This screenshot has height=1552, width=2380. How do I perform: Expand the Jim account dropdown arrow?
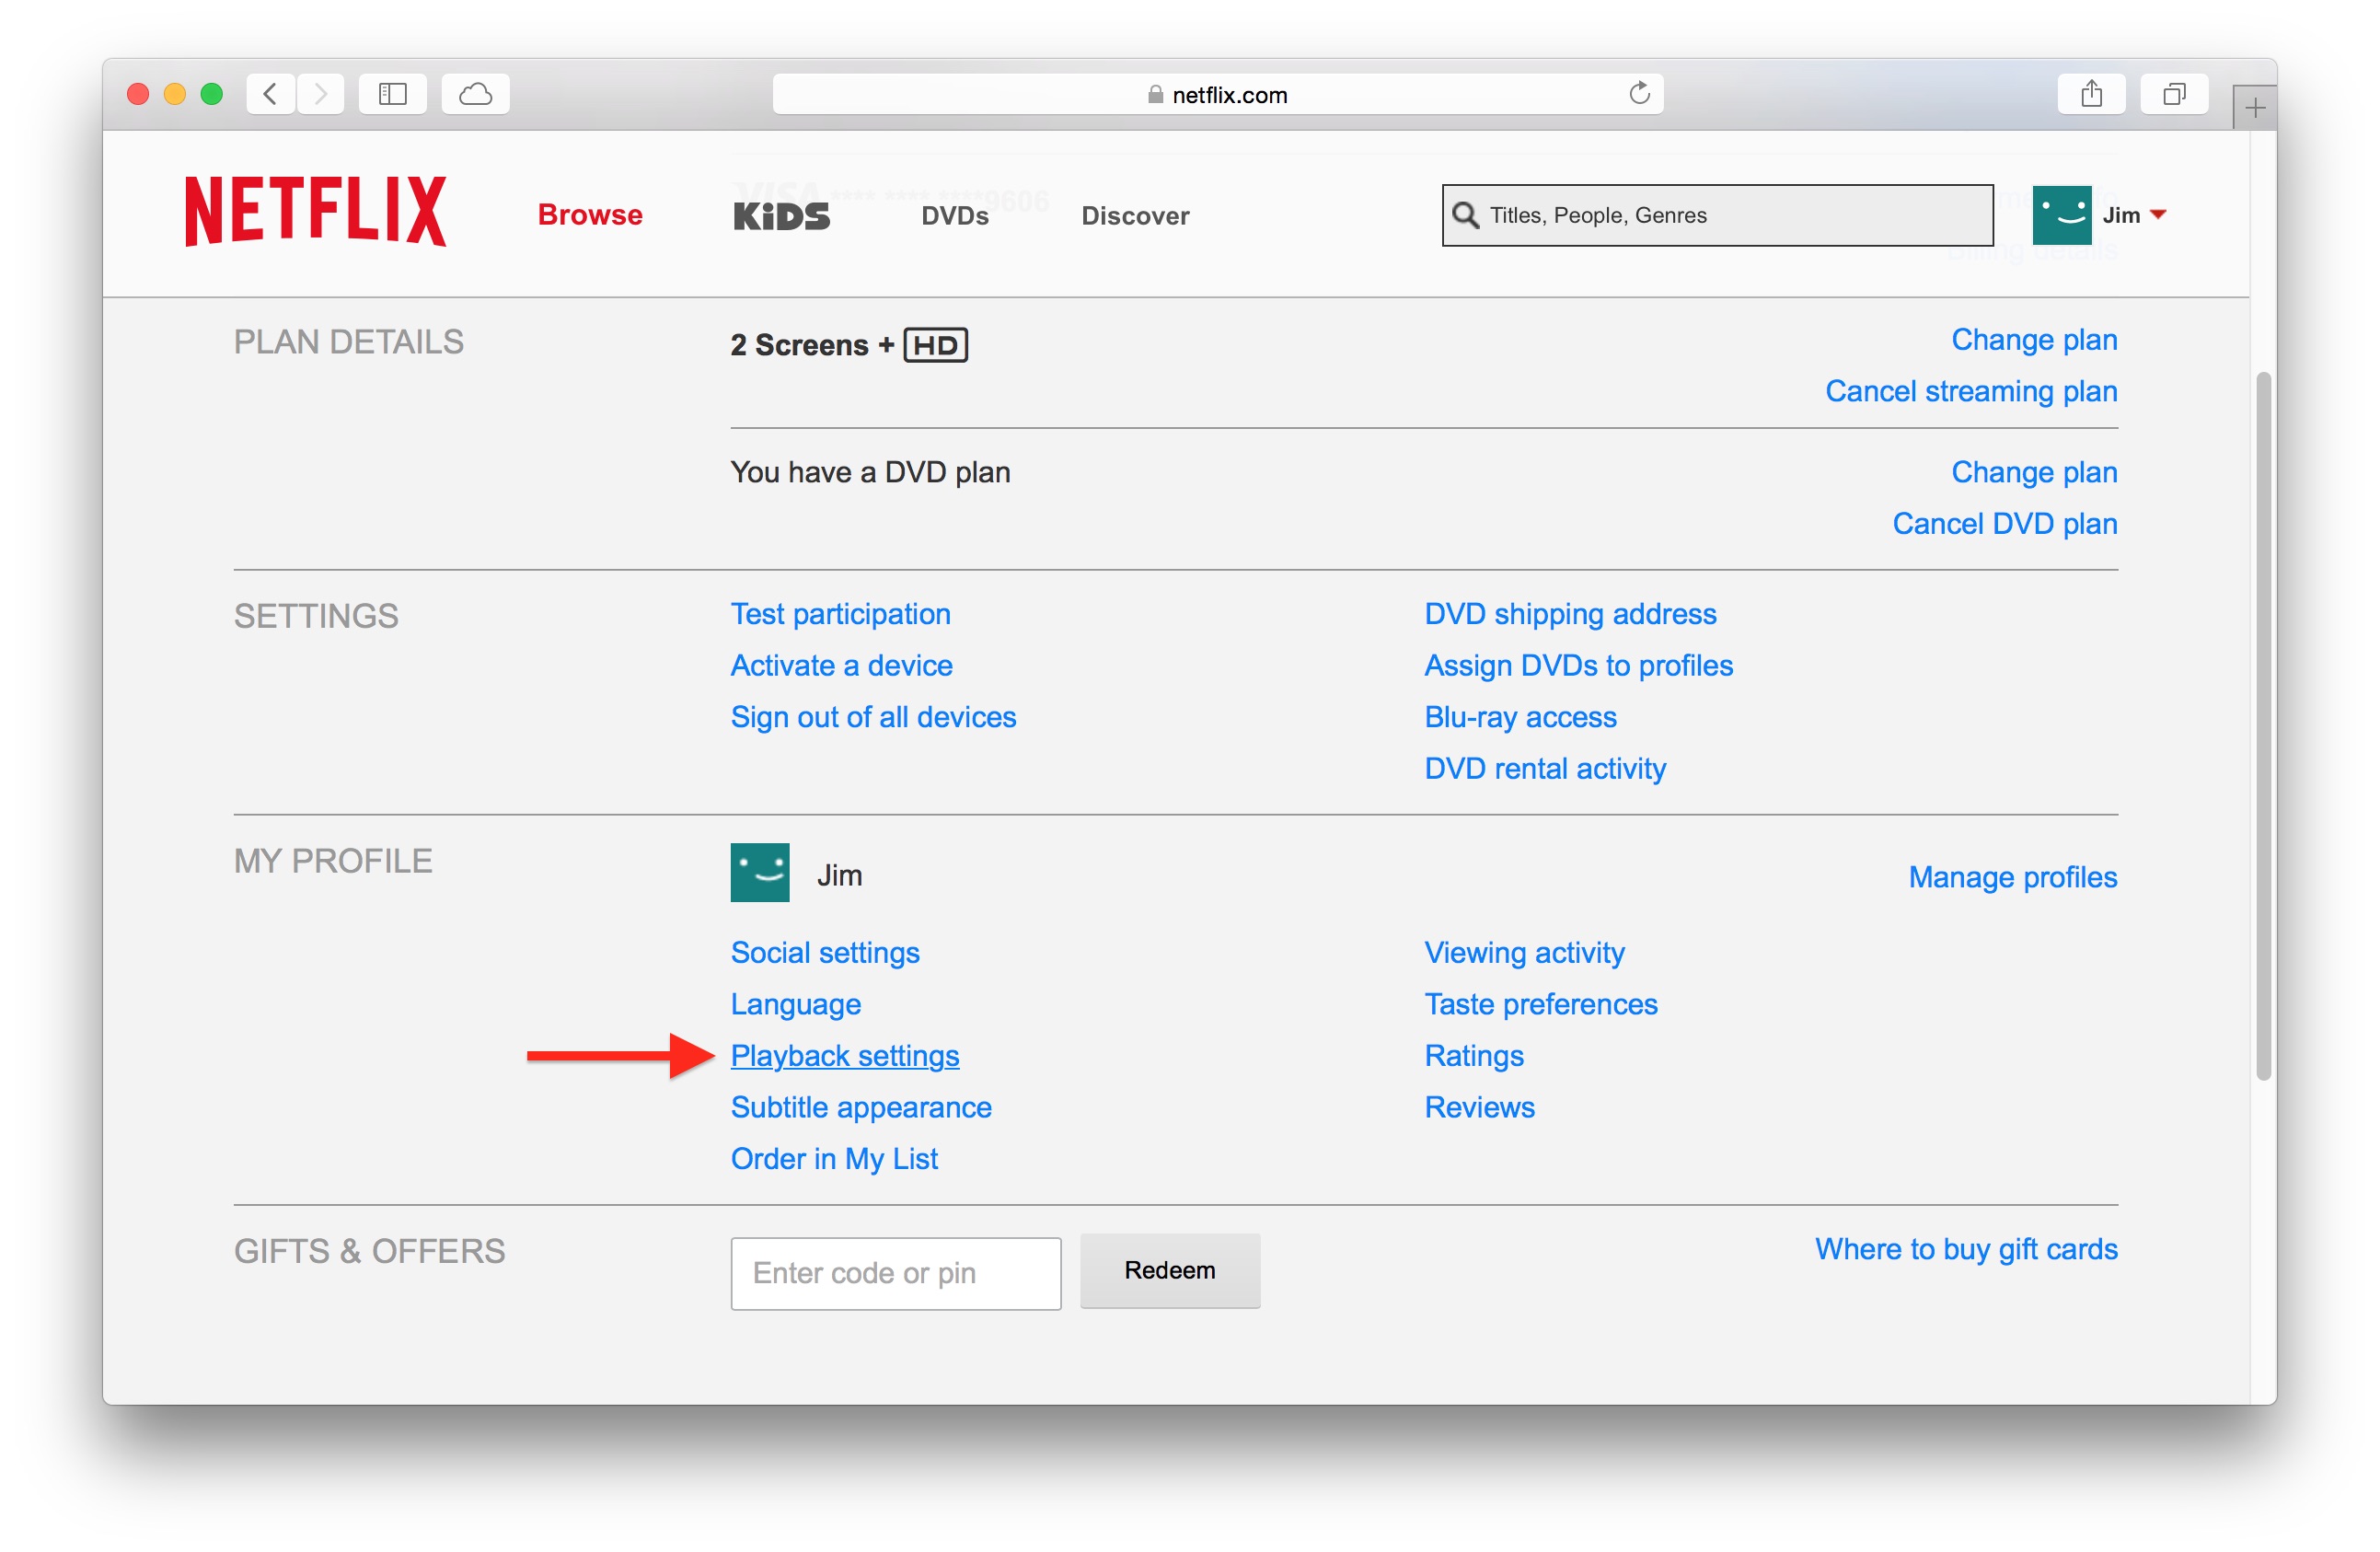click(2158, 214)
